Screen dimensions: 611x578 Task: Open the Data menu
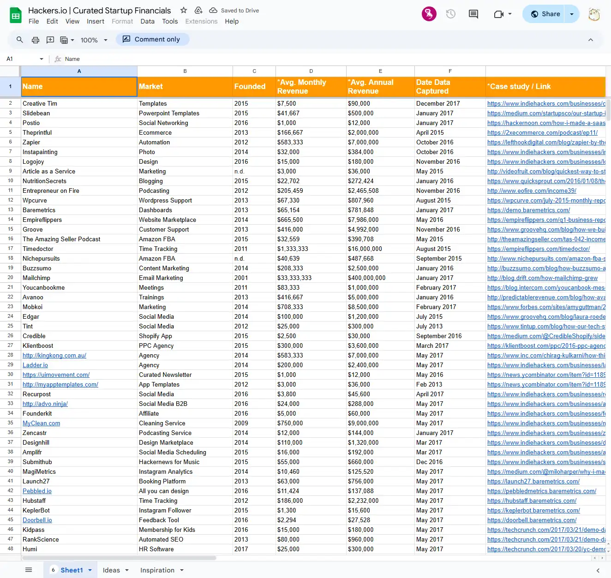click(x=148, y=21)
